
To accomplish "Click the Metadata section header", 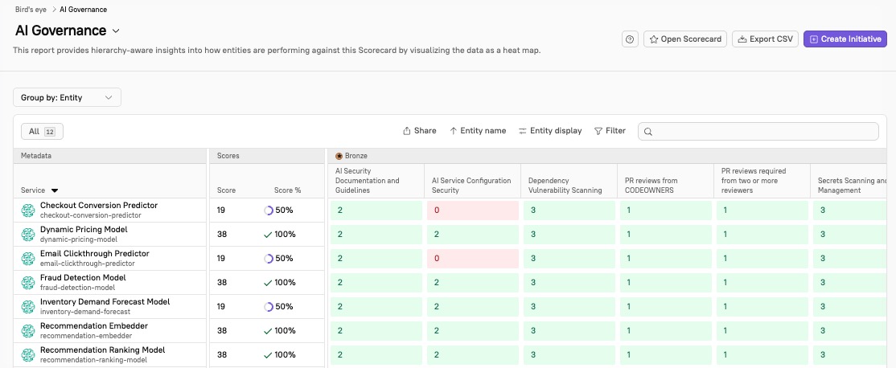I will [35, 156].
